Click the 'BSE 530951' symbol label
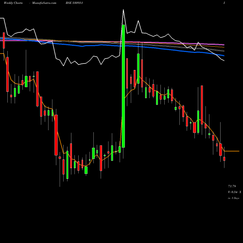Image resolution: width=243 pixels, height=243 pixels. tap(74, 3)
